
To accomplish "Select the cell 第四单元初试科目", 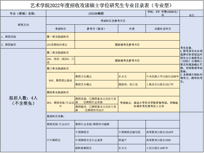I will pos(113,92).
